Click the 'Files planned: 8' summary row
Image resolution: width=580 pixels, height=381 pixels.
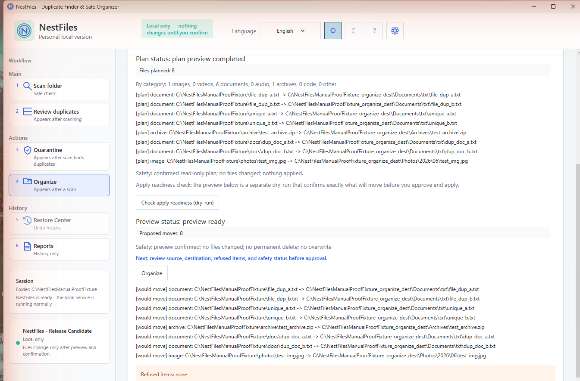pos(343,70)
